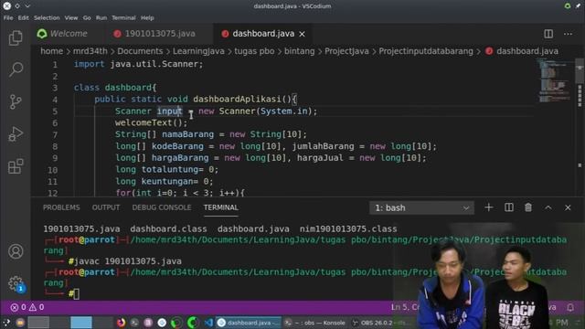
Task: Open the Run and Debug view
Action: point(16,134)
